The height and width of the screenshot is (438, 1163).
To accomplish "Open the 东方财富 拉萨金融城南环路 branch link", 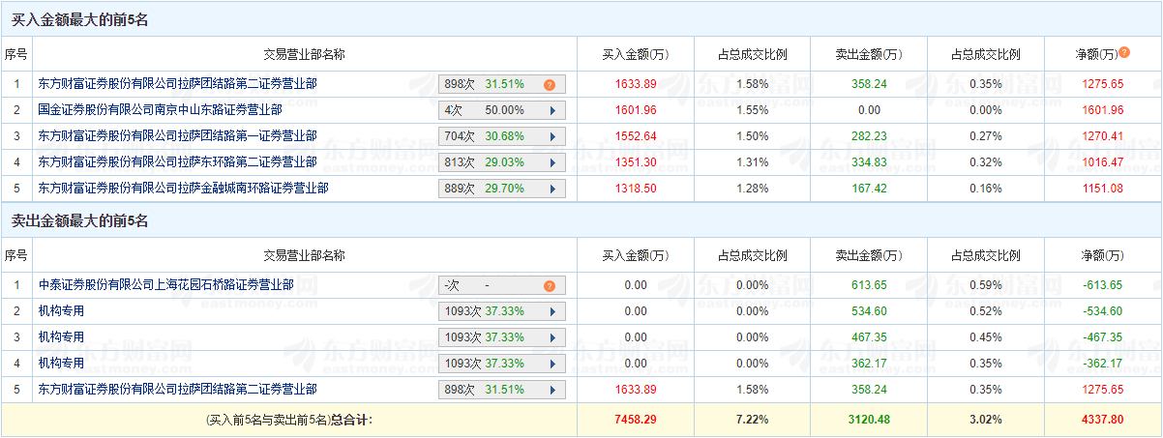I will [x=183, y=189].
